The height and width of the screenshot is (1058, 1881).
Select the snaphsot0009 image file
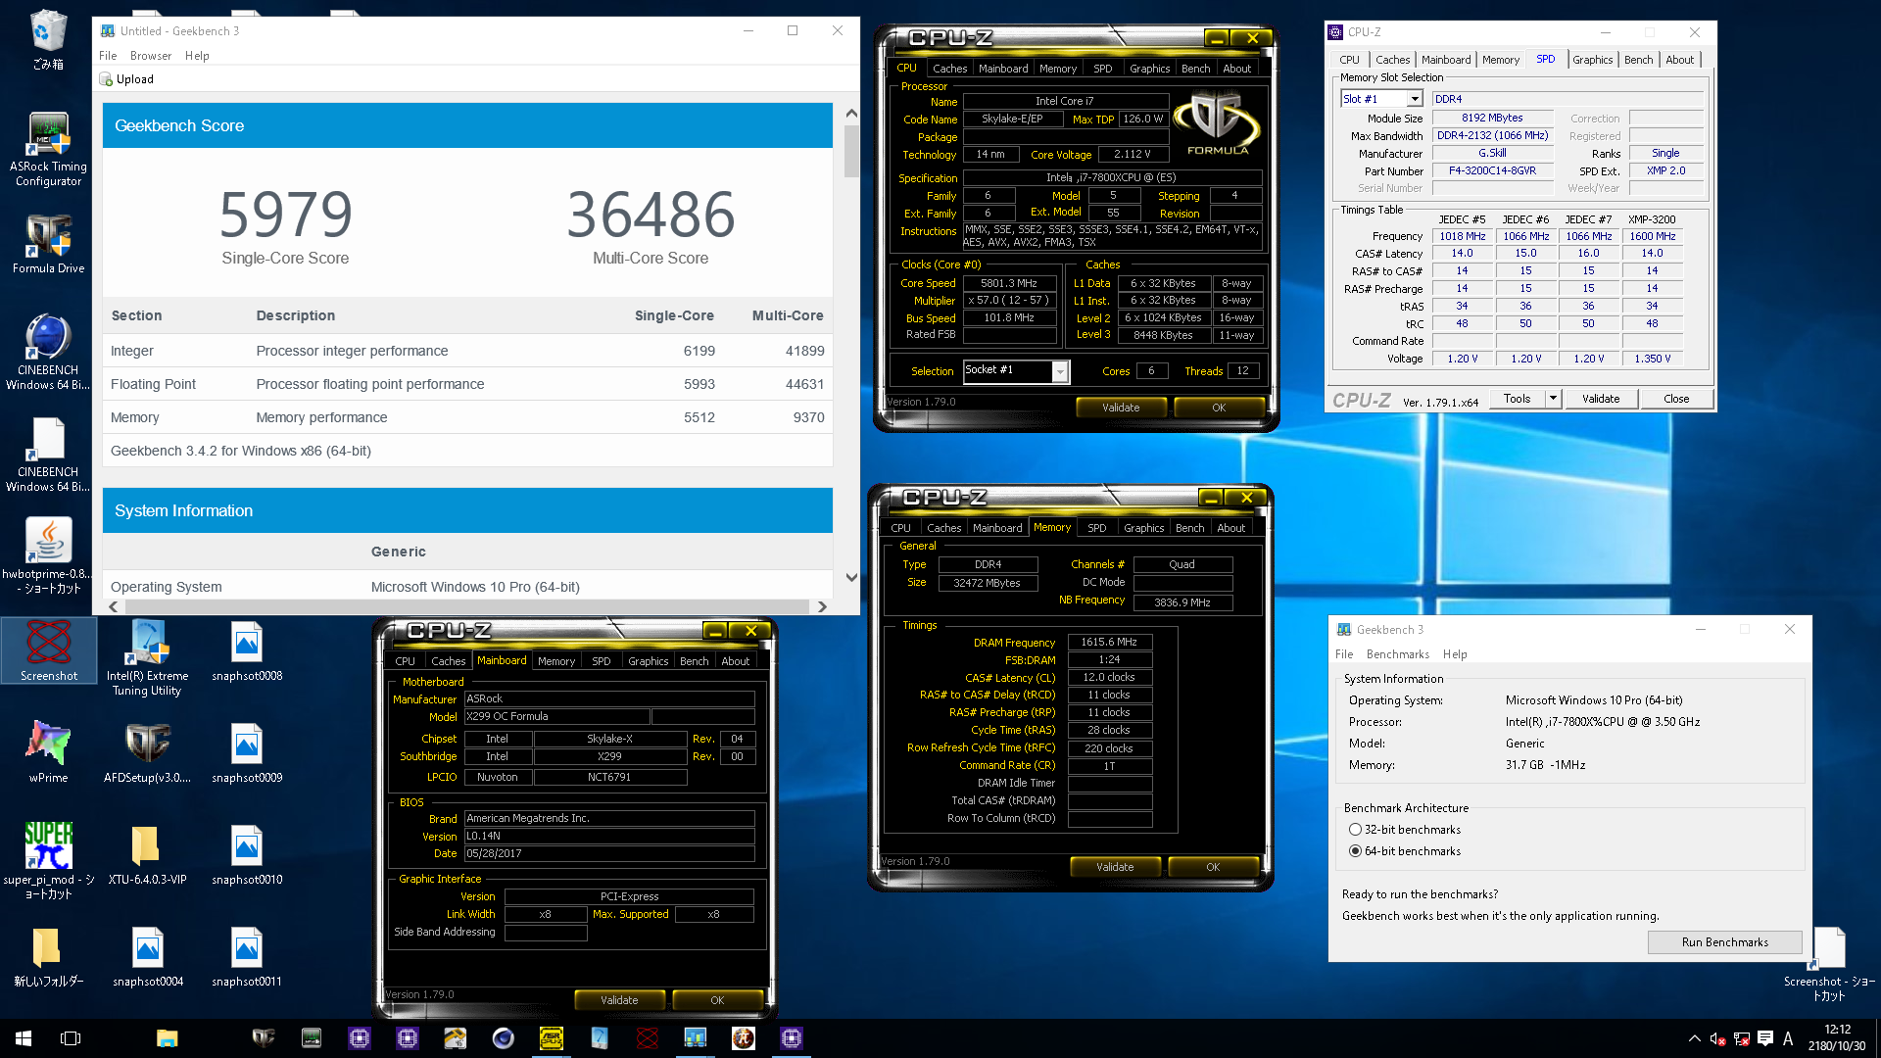point(247,752)
